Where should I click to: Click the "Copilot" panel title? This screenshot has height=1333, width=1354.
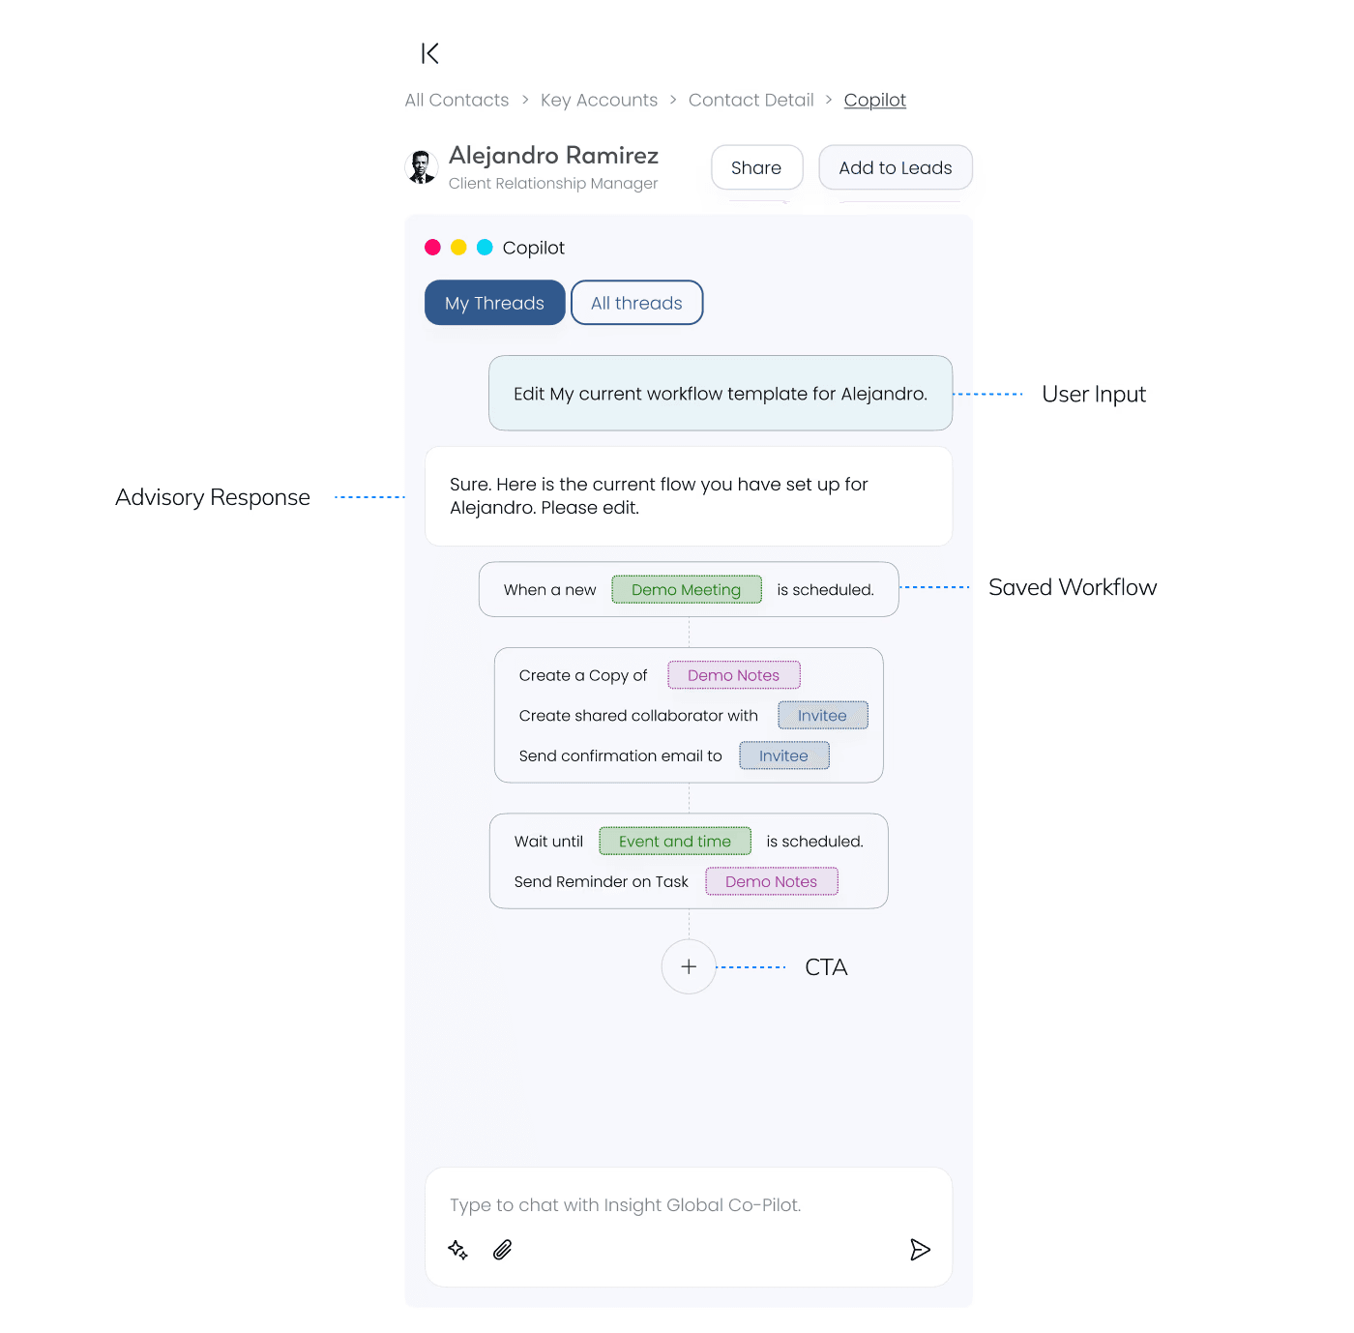533,248
